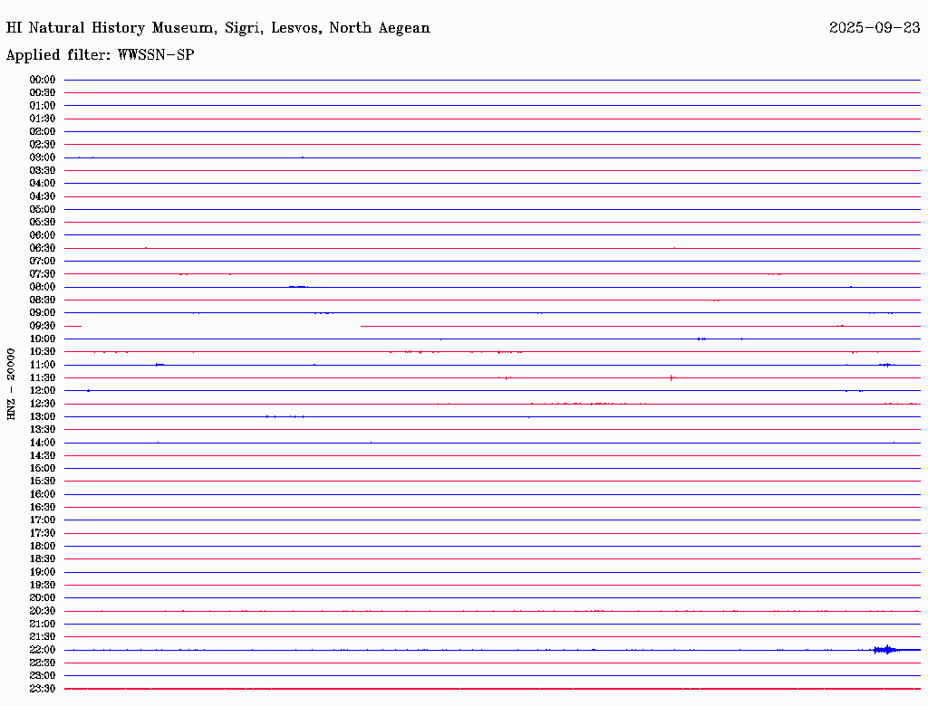Click the 04:00 time label
Image resolution: width=928 pixels, height=706 pixels.
pos(43,184)
